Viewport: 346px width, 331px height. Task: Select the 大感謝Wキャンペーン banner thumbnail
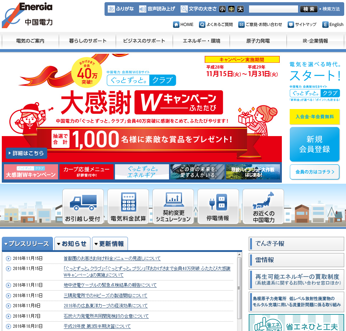(x=31, y=172)
